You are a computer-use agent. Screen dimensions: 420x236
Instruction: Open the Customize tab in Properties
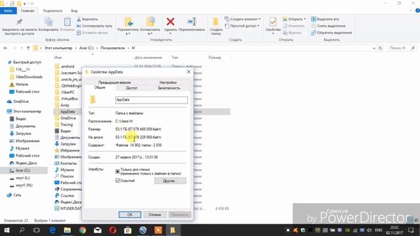(168, 82)
